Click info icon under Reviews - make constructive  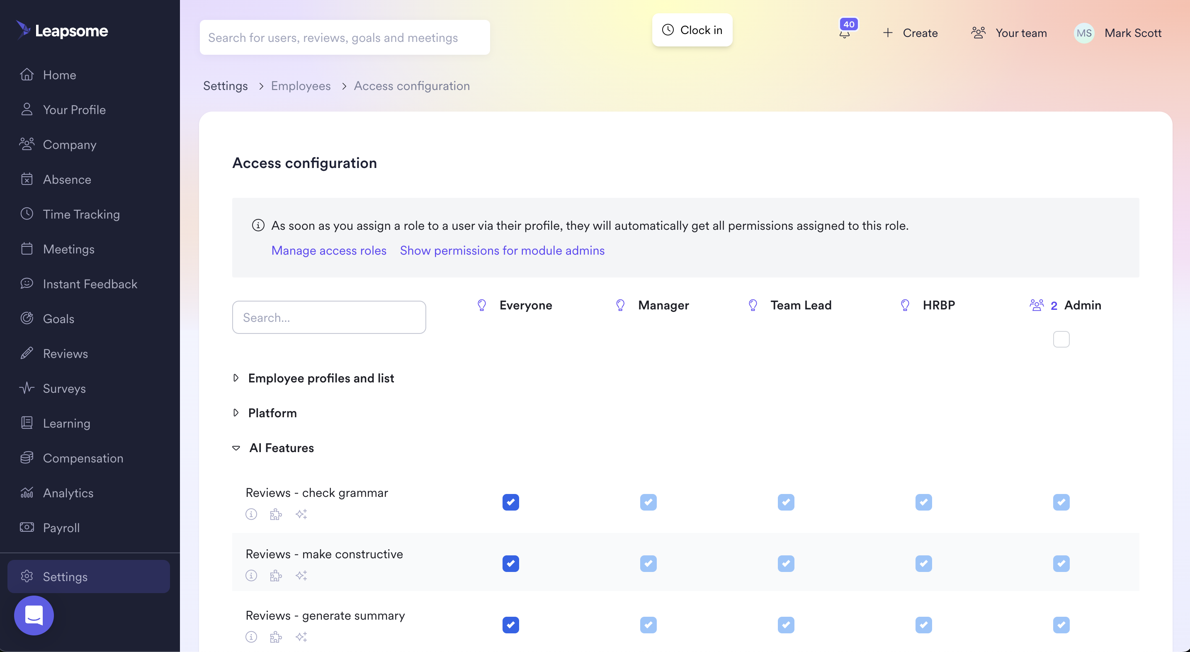251,575
